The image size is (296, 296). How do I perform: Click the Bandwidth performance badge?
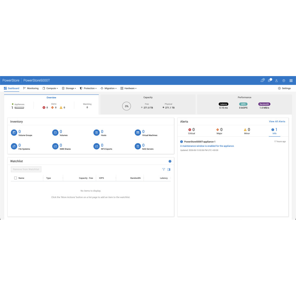[x=264, y=104]
